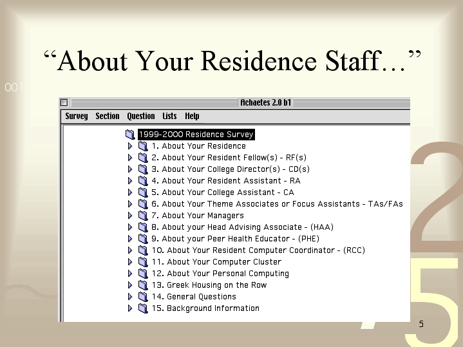Image resolution: width=463 pixels, height=347 pixels.
Task: Expand the Peer Health Educator disclosure triangle
Action: [130, 239]
